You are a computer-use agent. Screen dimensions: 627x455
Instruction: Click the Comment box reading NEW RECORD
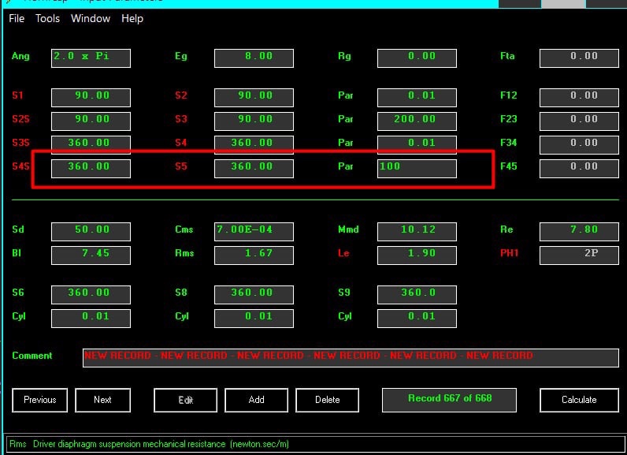351,358
